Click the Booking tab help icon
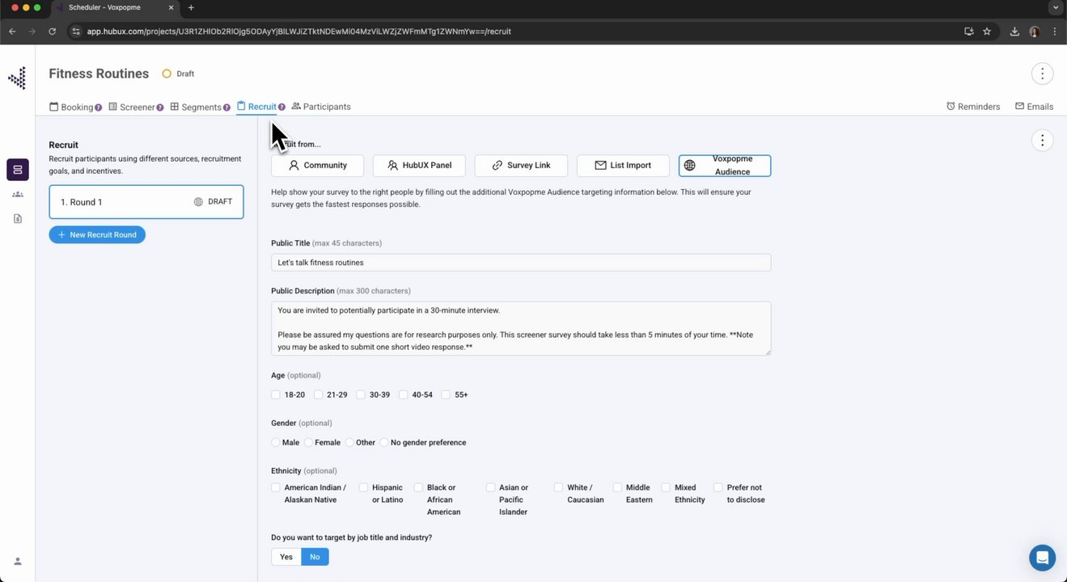This screenshot has width=1067, height=582. tap(99, 108)
